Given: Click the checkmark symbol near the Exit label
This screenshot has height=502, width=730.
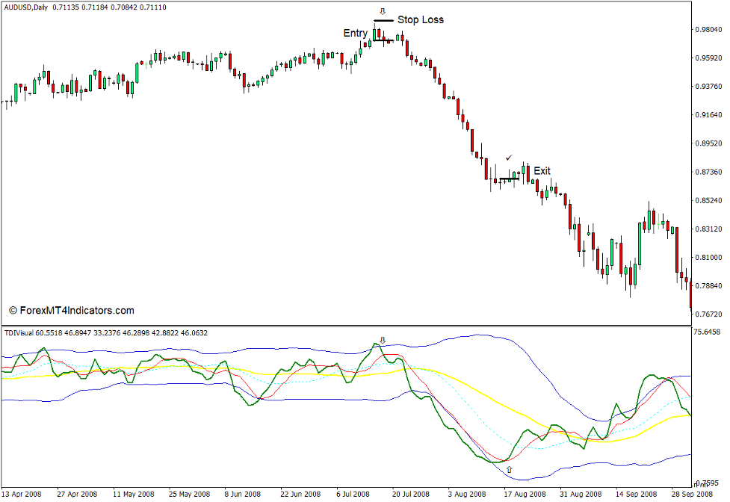Looking at the screenshot, I should tap(509, 158).
